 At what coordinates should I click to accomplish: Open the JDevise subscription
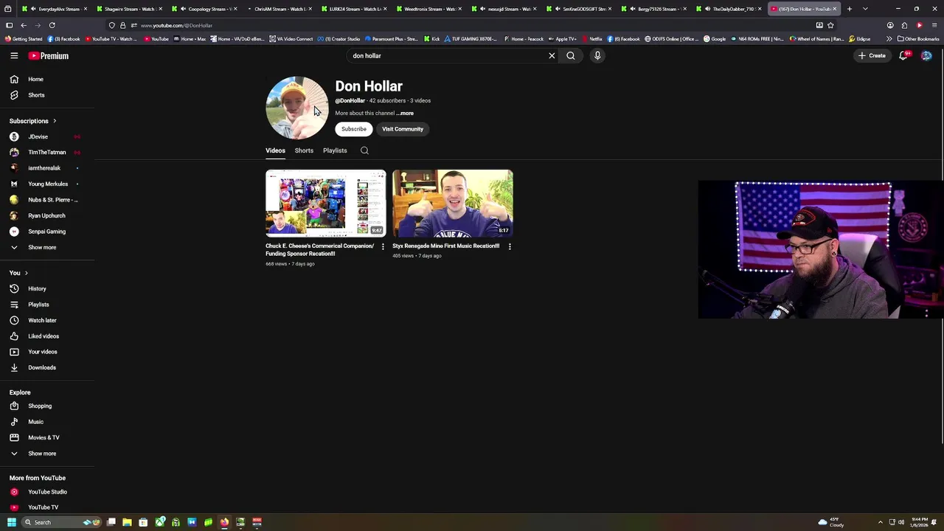[47, 136]
